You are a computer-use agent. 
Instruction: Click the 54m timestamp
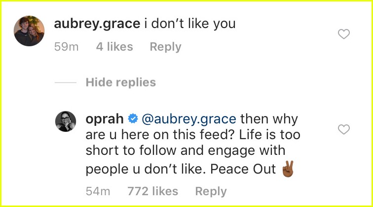[98, 191]
